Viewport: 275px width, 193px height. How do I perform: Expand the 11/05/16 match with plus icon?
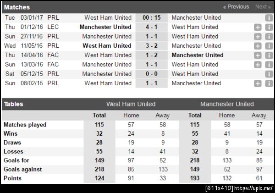(x=258, y=46)
